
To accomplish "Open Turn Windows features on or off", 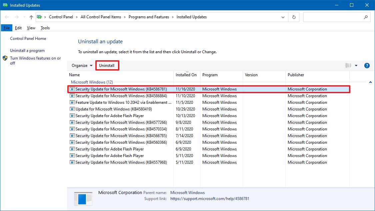I will (x=35, y=61).
